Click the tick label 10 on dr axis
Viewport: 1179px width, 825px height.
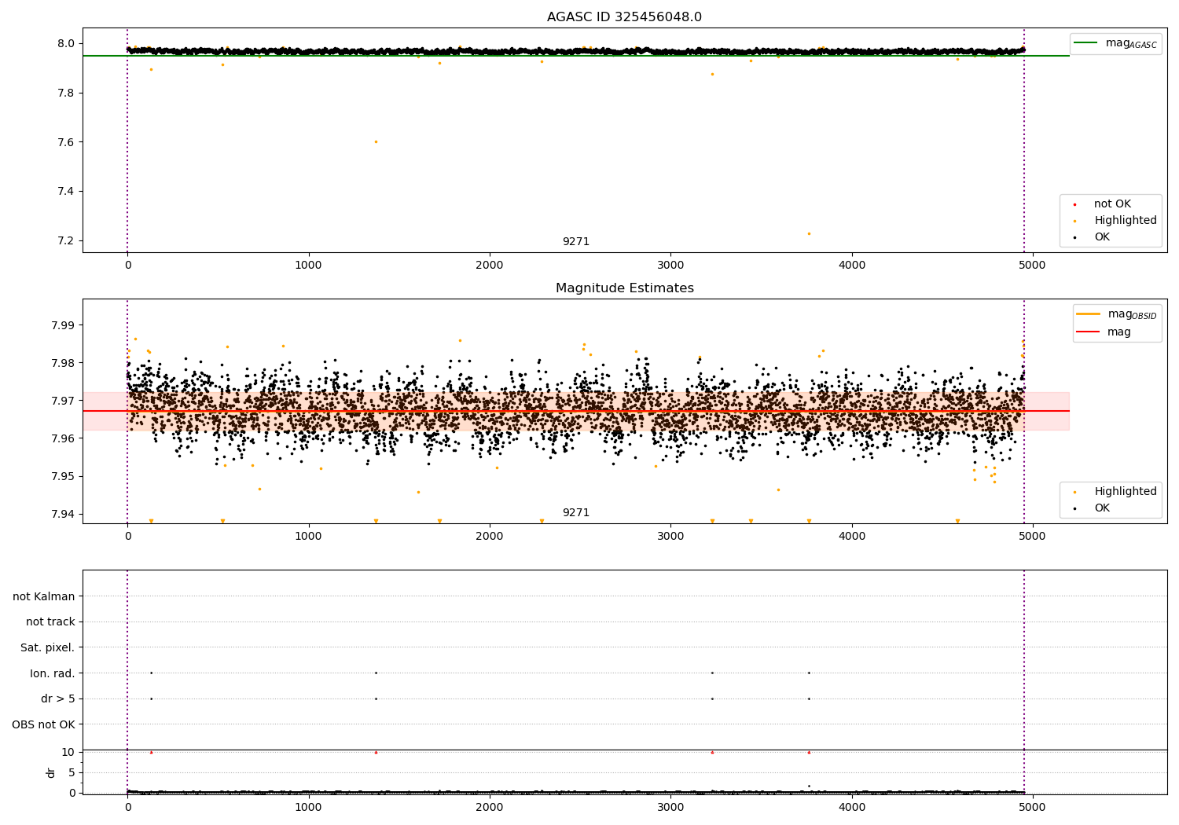[x=68, y=752]
